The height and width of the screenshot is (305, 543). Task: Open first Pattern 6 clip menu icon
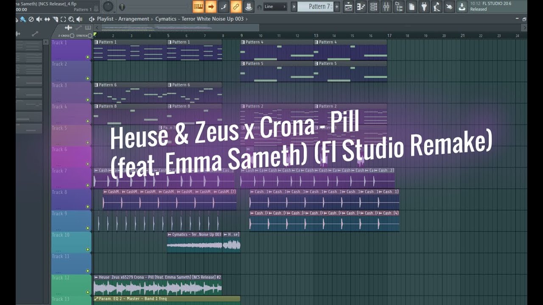point(96,85)
